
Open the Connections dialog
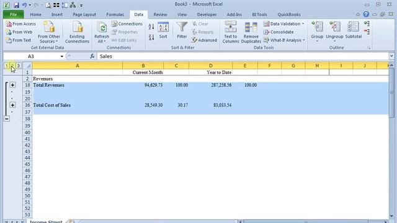pos(127,24)
